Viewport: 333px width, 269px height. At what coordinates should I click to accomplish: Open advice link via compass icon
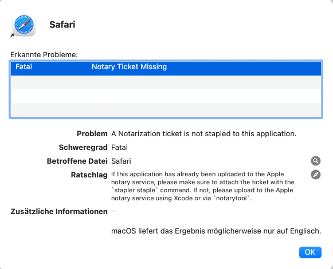click(316, 175)
